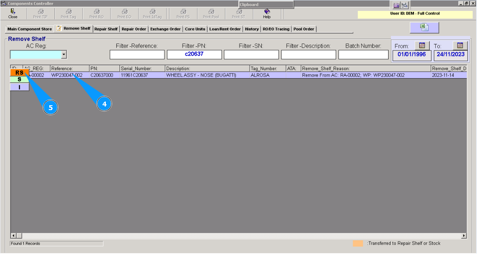Click the Tag_Number column header

click(268, 69)
